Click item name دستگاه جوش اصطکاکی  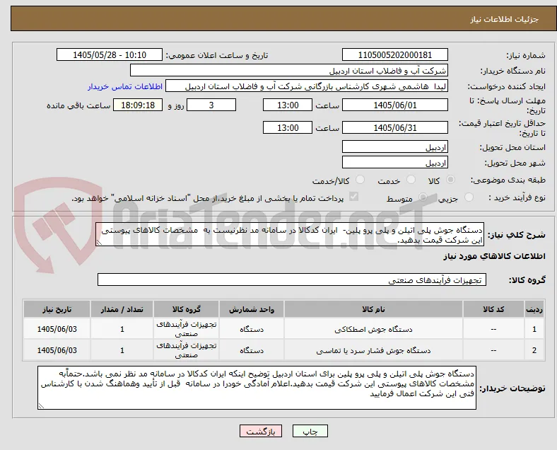(373, 329)
